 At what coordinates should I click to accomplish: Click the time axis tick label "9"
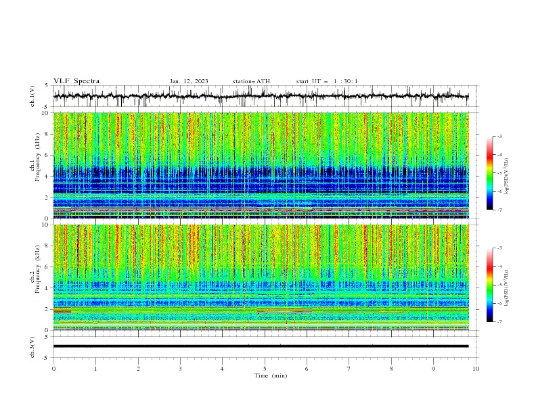point(433,369)
